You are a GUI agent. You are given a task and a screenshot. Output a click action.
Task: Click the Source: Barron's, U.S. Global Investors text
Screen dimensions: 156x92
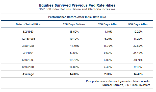pyautogui.click(x=126, y=85)
